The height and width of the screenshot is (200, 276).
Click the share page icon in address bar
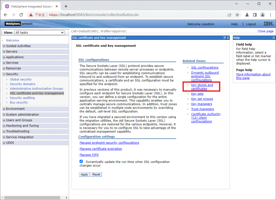(230, 15)
